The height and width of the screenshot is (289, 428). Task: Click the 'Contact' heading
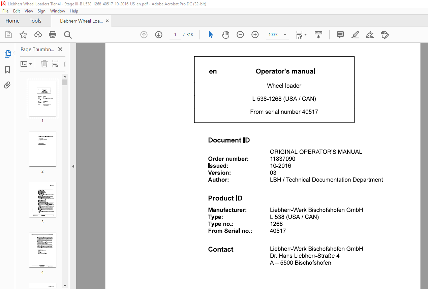[x=221, y=249]
